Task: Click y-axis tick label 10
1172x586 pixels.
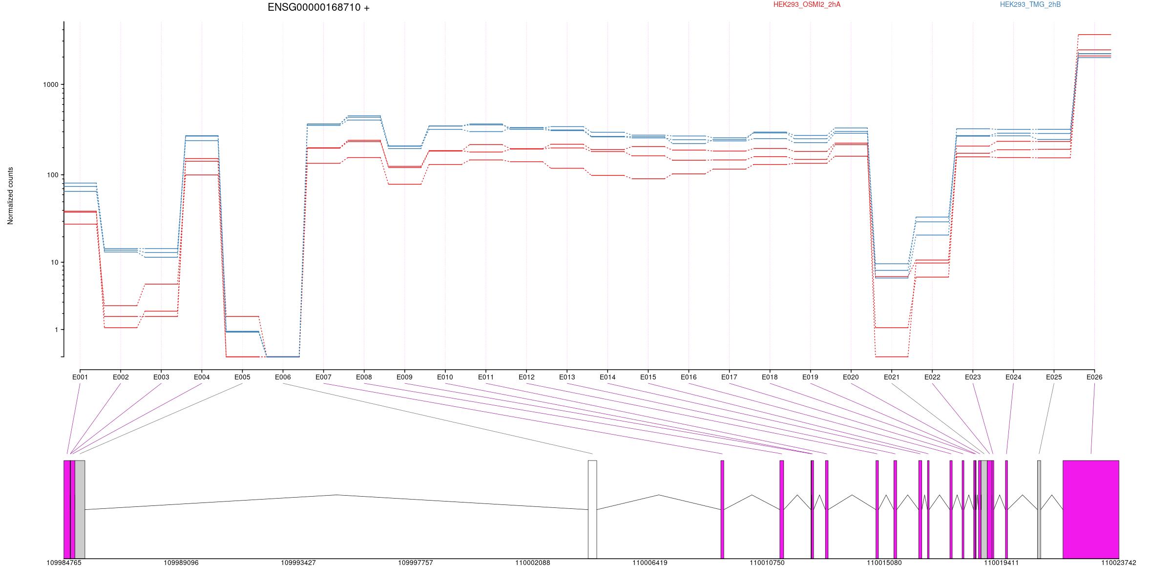Action: [55, 262]
